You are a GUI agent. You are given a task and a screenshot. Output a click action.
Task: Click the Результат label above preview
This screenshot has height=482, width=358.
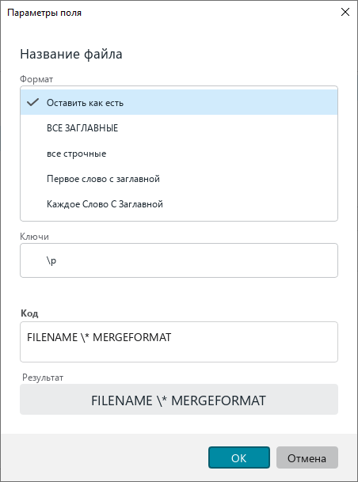coord(43,378)
